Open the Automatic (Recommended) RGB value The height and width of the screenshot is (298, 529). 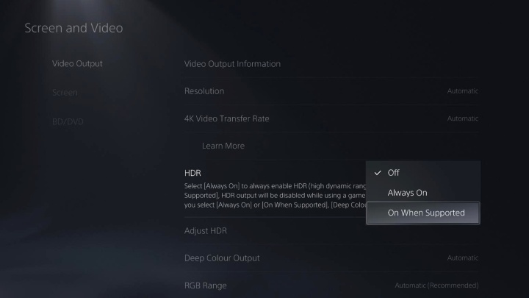click(436, 285)
